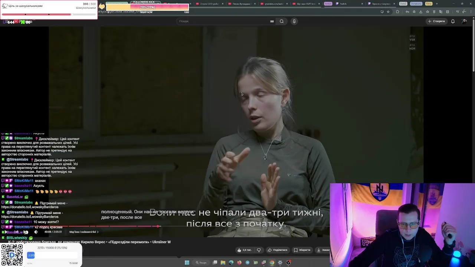Open Firefox from the taskbar

239,263
